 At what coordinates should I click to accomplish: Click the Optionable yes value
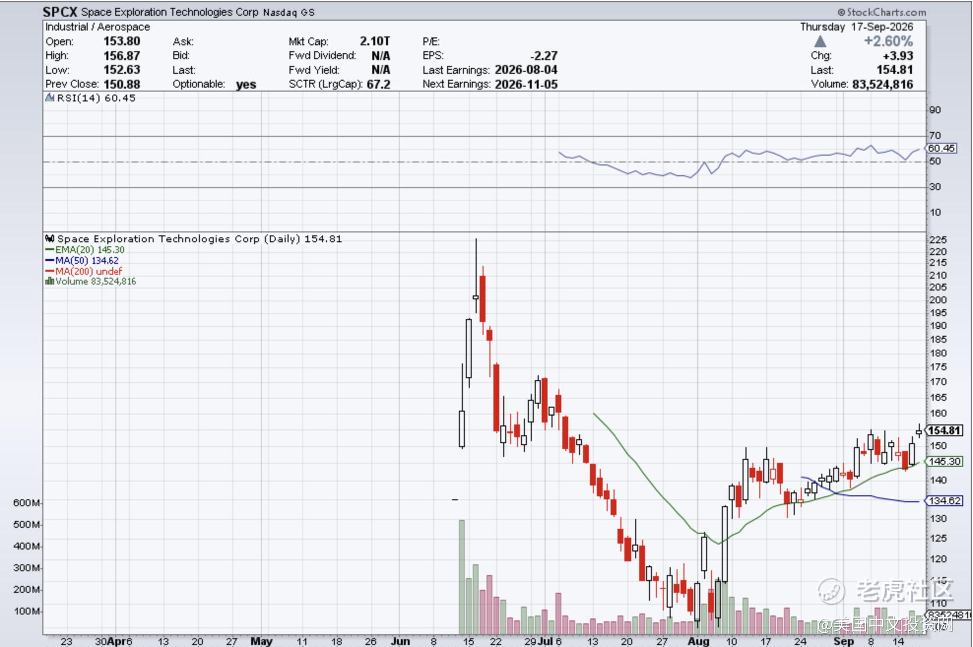coord(246,84)
